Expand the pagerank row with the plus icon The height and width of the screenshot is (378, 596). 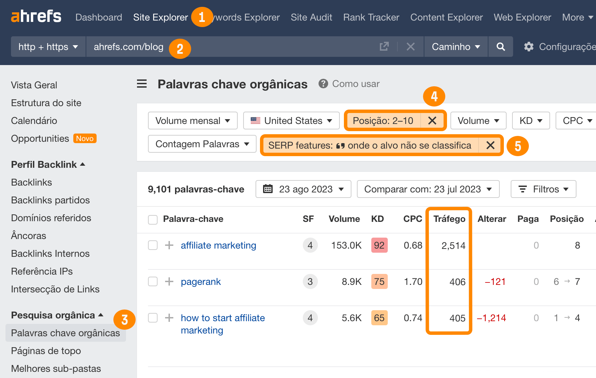(169, 281)
